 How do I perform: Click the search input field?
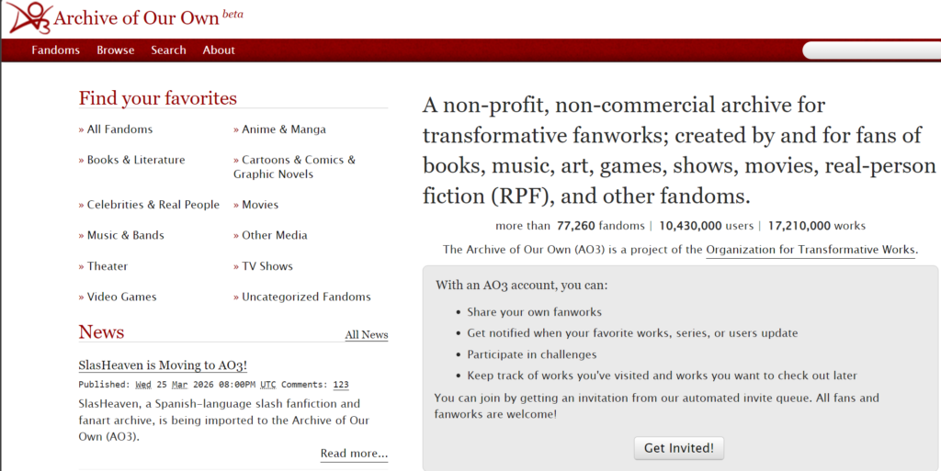(x=873, y=50)
